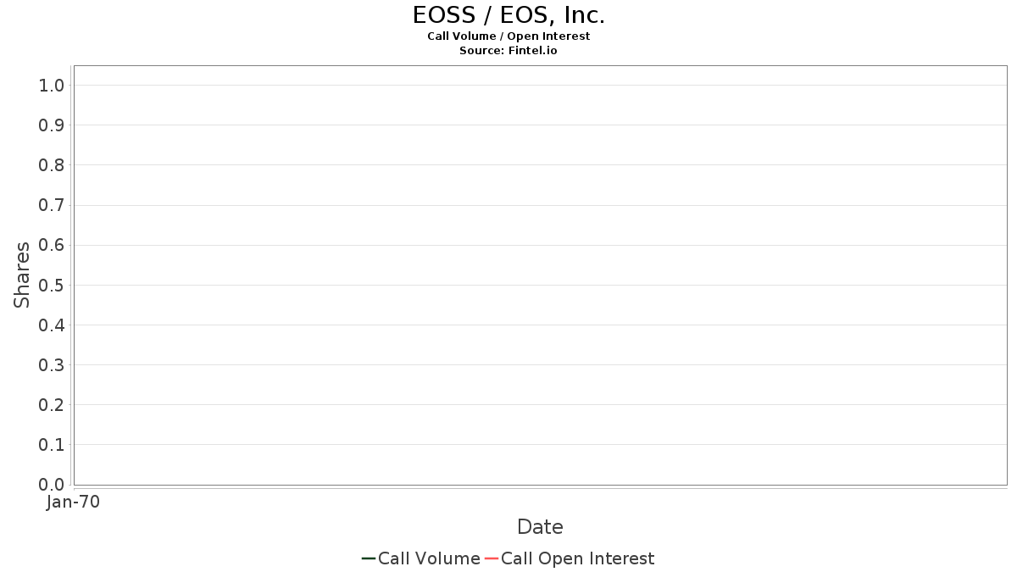Click the 0.2 y-axis tick label
This screenshot has height=572, width=1017.
point(52,405)
